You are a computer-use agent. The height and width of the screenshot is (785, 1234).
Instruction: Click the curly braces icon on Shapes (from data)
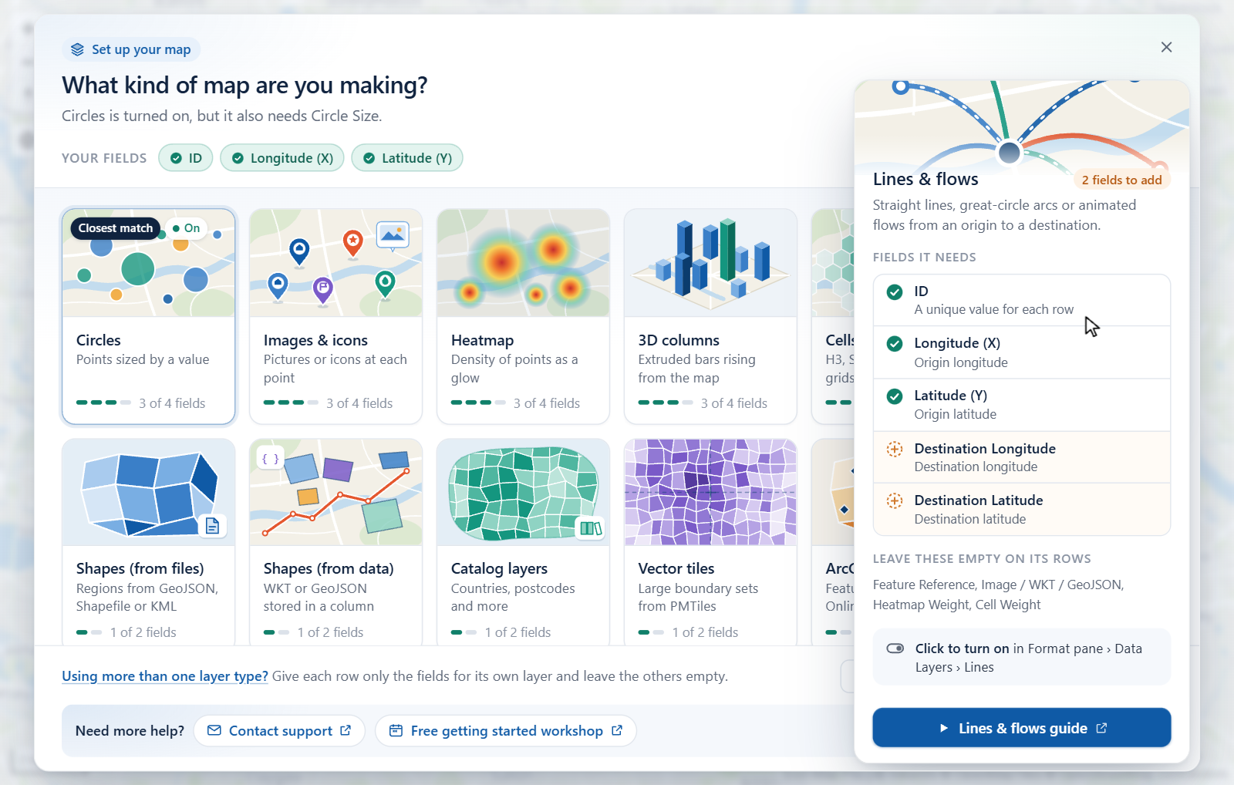pyautogui.click(x=270, y=459)
